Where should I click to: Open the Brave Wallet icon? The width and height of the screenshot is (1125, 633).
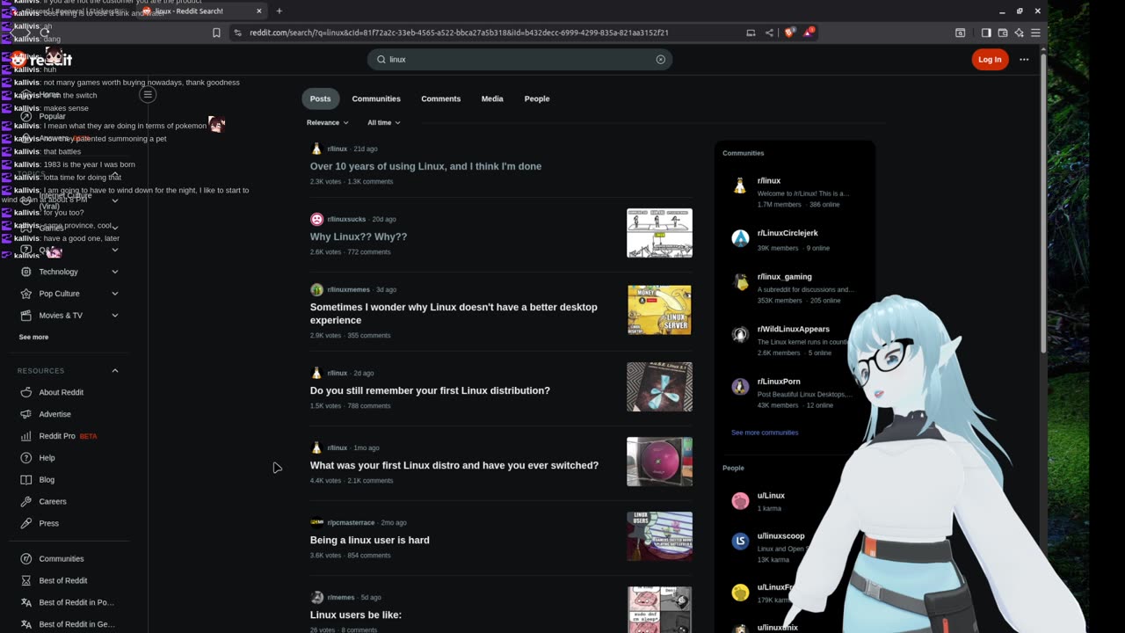click(x=1003, y=33)
